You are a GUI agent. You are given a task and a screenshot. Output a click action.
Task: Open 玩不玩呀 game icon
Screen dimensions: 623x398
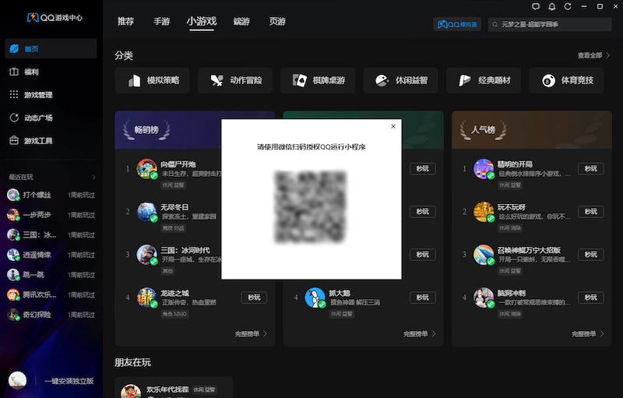484,211
